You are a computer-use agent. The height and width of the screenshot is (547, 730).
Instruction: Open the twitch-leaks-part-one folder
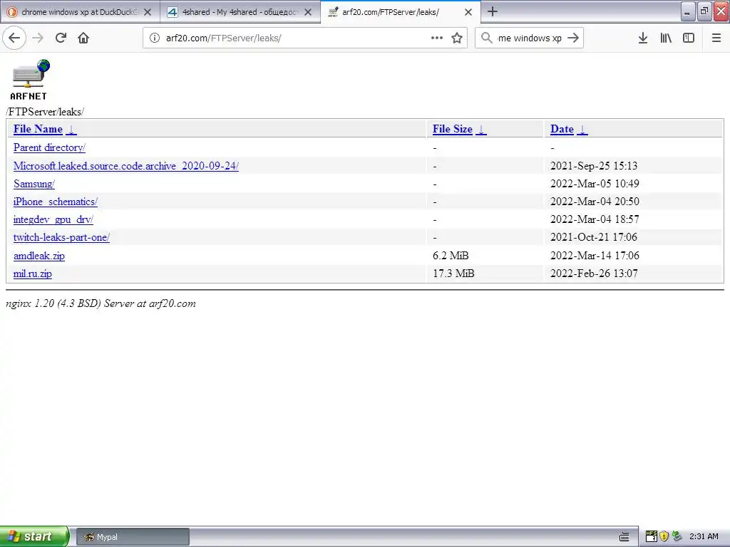[61, 237]
